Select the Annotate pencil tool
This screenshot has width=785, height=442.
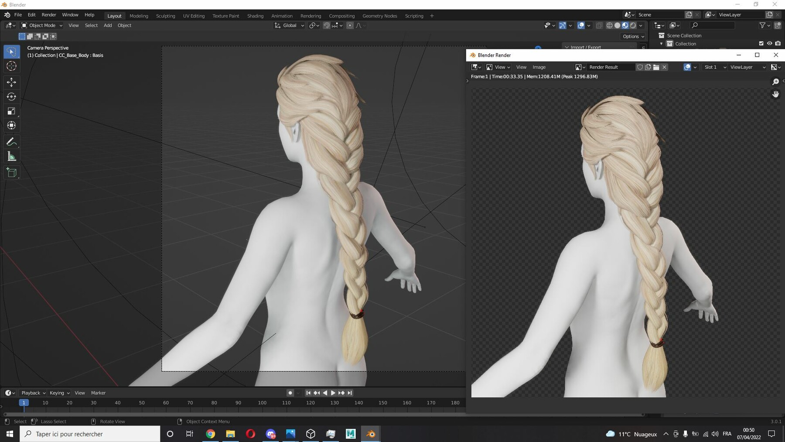click(x=12, y=142)
